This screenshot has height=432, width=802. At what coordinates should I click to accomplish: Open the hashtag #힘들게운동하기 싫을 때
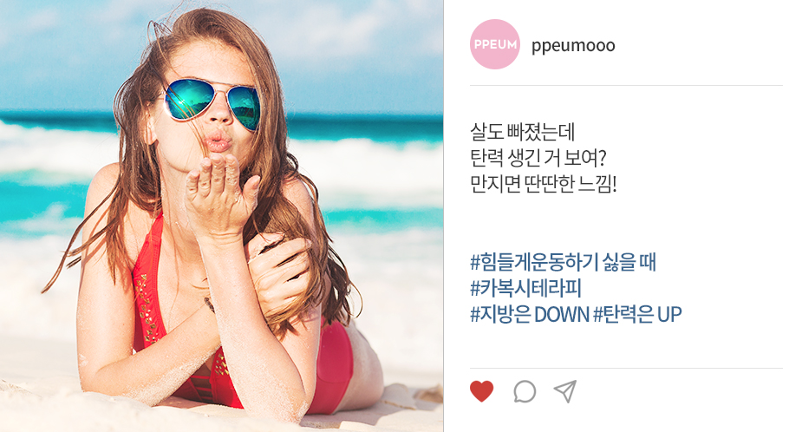(x=563, y=262)
